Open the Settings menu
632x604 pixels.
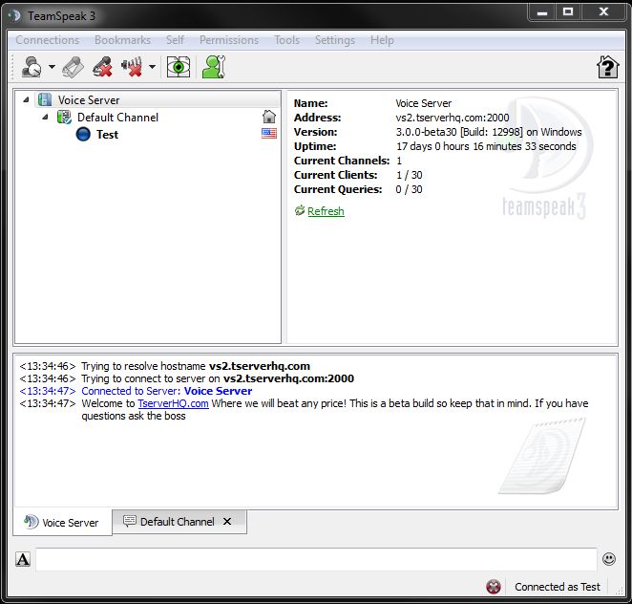(x=335, y=40)
